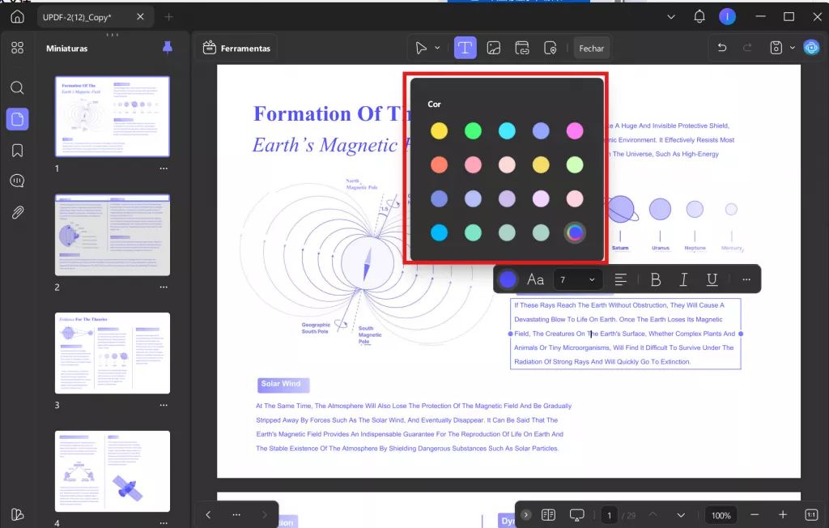Screen dimensions: 829x528
Task: Open options menu for thumbnail page 1
Action: tap(164, 168)
